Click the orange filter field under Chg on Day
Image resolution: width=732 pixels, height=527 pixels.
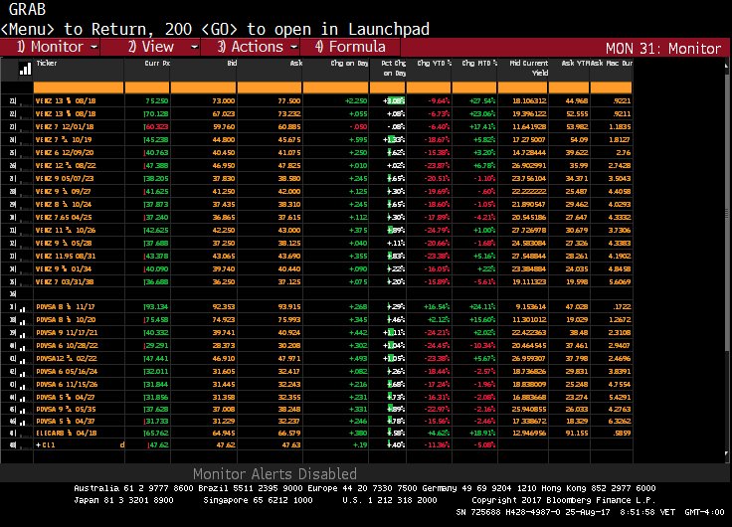tap(335, 88)
